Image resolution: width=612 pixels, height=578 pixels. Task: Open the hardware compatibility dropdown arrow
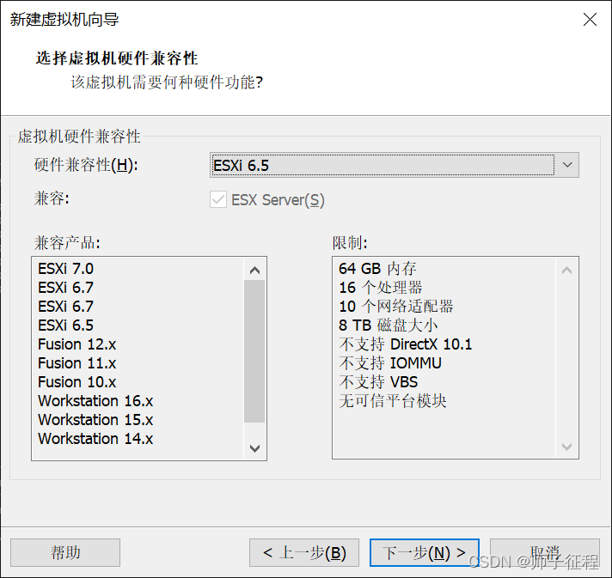tap(567, 165)
